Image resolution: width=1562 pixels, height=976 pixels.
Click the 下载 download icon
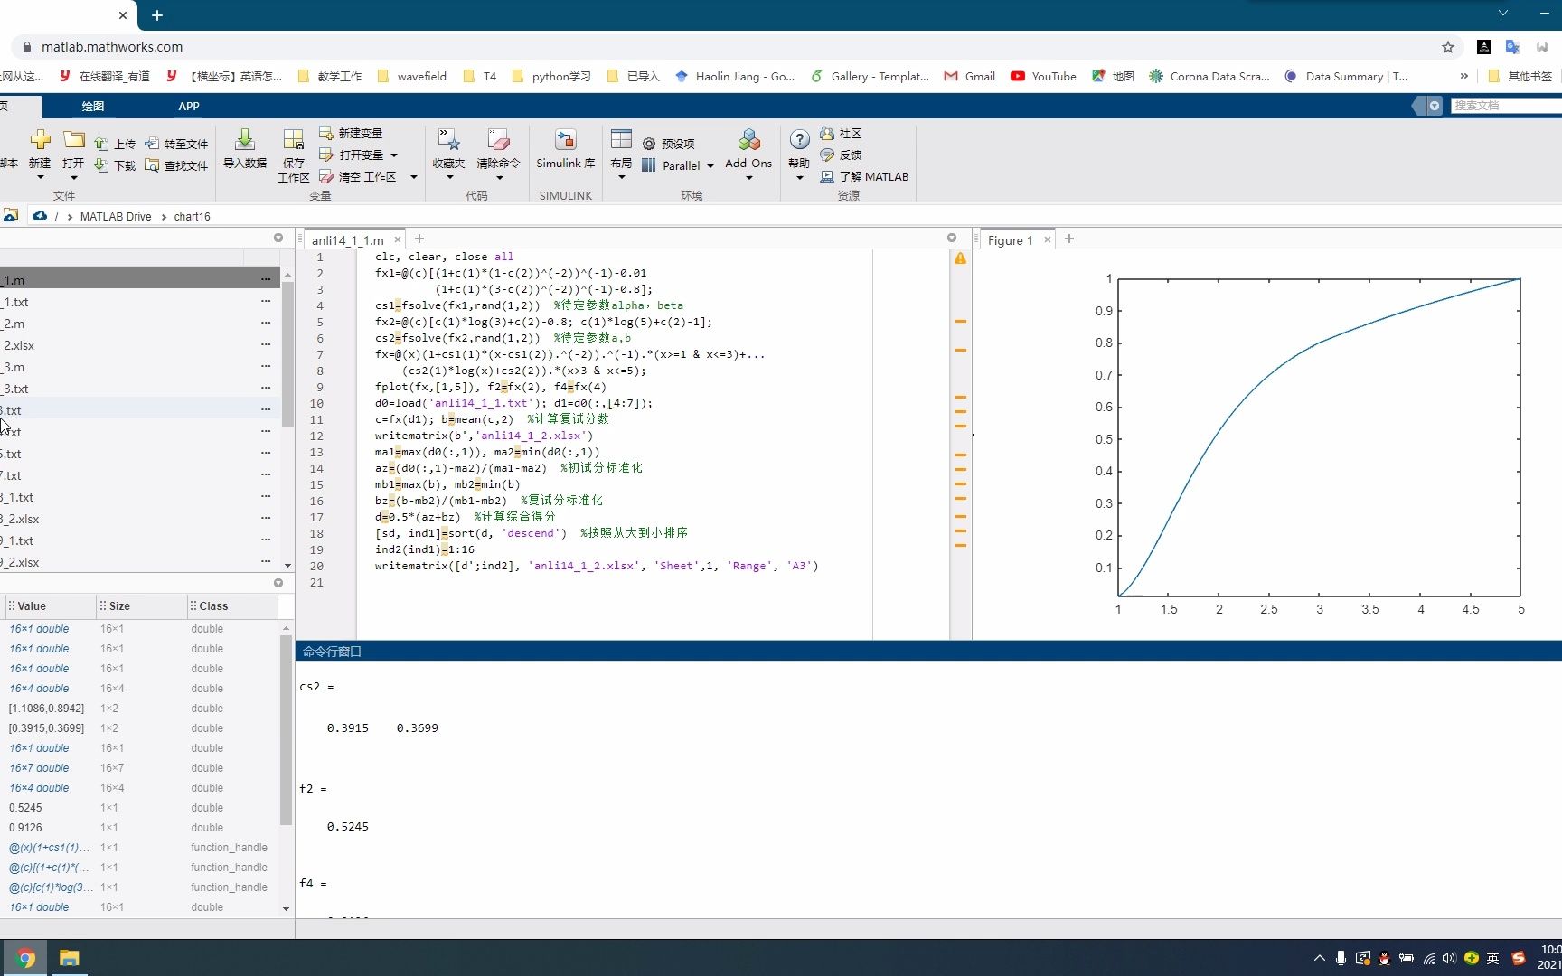(101, 165)
